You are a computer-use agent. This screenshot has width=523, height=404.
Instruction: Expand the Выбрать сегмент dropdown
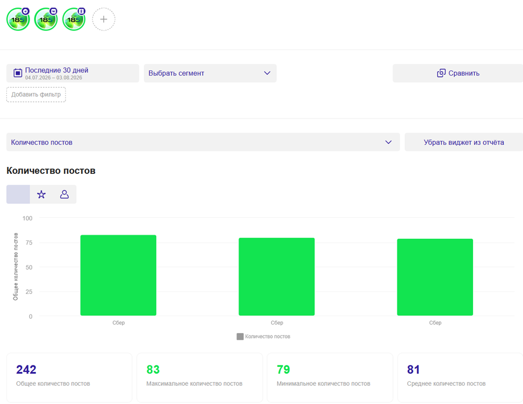[210, 73]
